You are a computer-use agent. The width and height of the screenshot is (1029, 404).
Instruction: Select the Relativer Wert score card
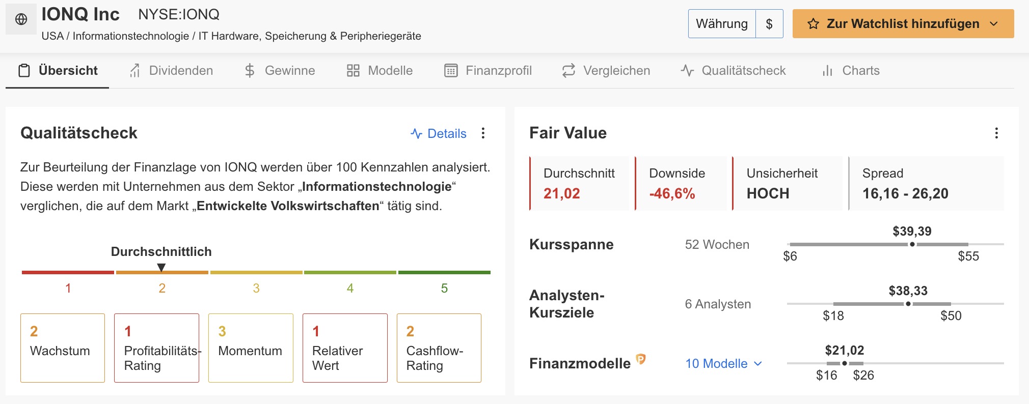345,348
